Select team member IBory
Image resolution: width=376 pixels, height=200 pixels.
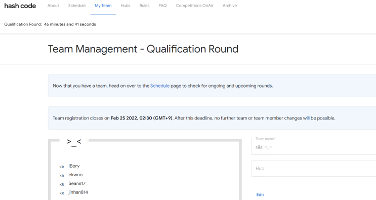click(x=74, y=166)
